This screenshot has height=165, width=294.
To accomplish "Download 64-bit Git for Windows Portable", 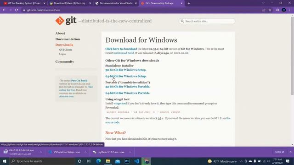I will point(128,93).
